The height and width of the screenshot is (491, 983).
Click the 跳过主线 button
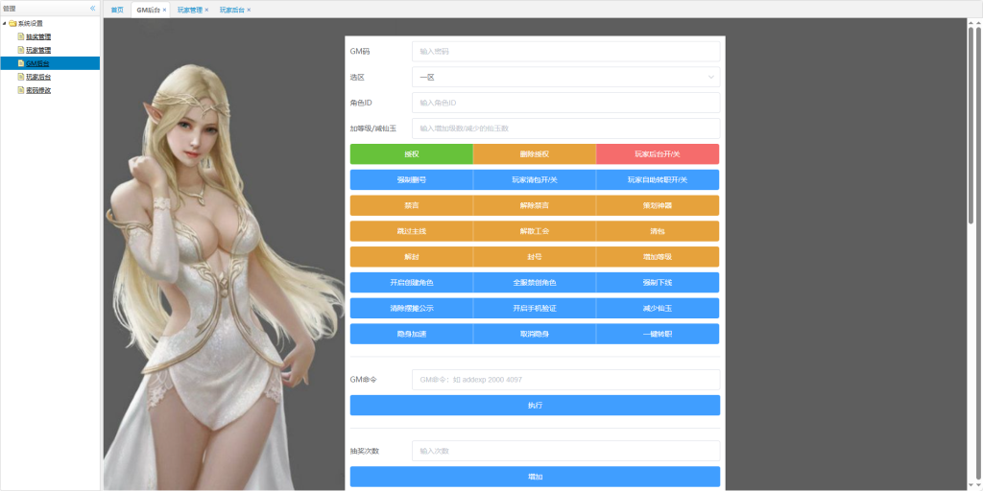(x=411, y=231)
